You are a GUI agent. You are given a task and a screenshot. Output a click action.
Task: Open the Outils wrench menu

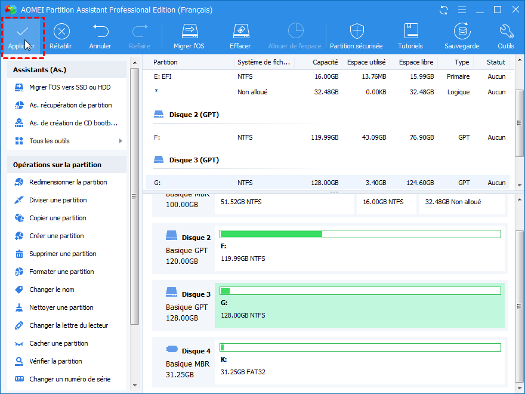point(506,36)
